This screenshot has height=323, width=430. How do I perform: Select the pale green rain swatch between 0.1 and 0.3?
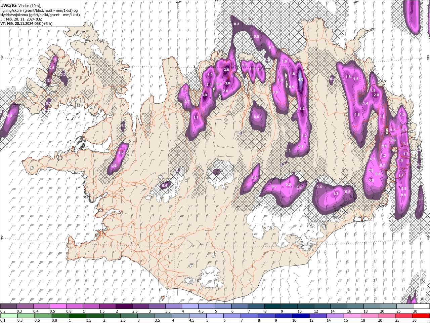[x=8, y=316]
